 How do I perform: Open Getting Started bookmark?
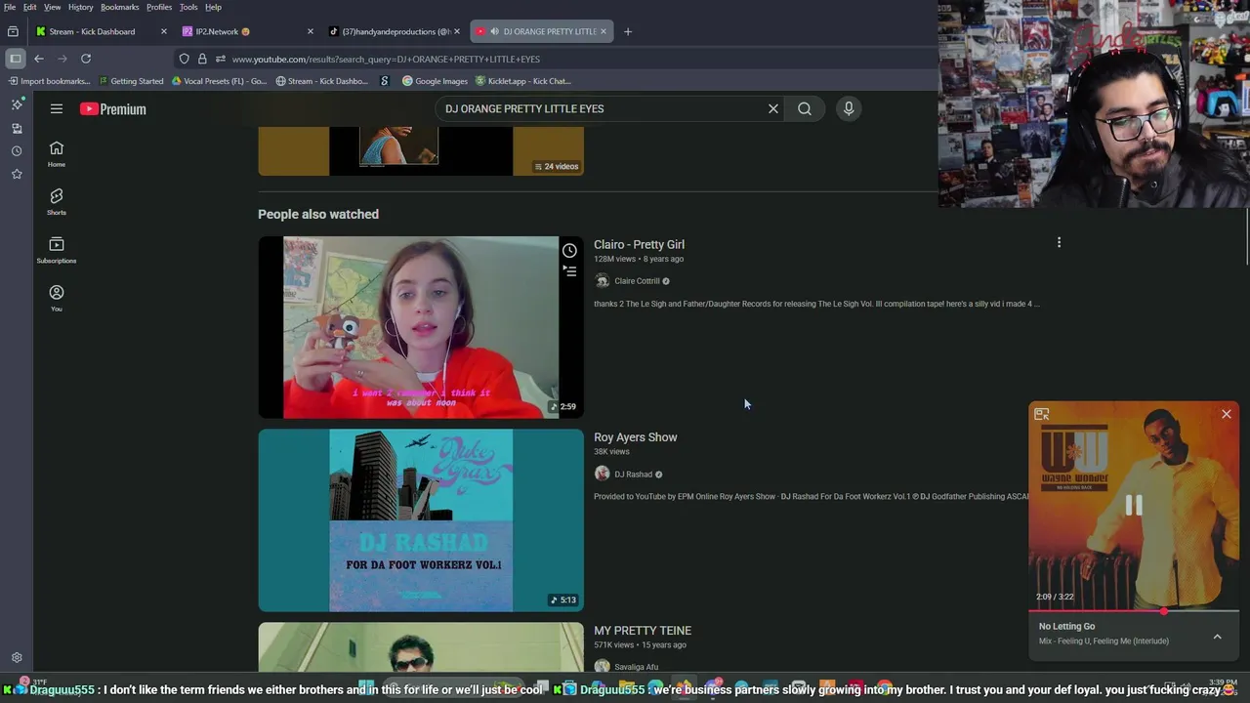pyautogui.click(x=132, y=81)
